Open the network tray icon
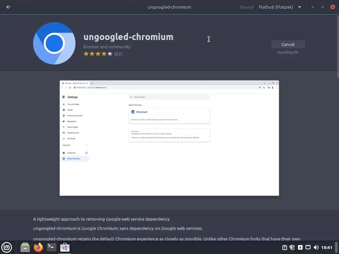This screenshot has height=254, width=339. tap(308, 247)
